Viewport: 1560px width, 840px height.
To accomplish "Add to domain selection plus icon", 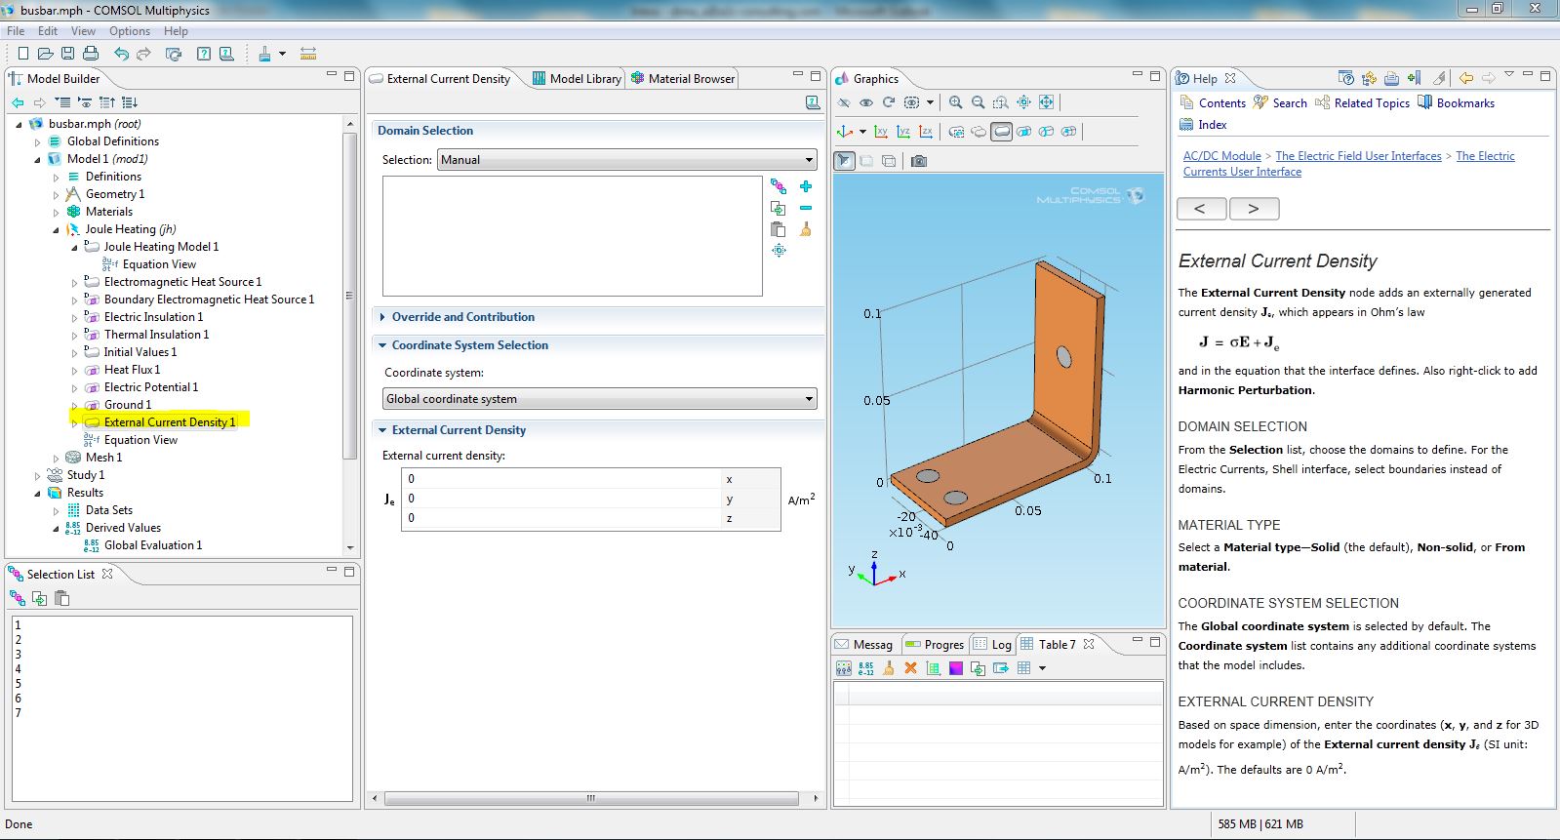I will point(806,186).
